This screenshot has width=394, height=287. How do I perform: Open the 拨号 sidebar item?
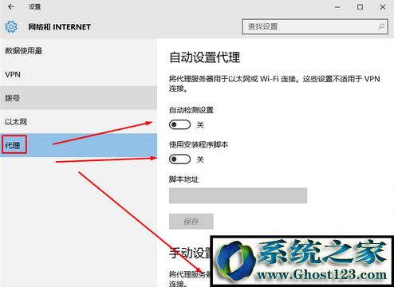point(78,98)
